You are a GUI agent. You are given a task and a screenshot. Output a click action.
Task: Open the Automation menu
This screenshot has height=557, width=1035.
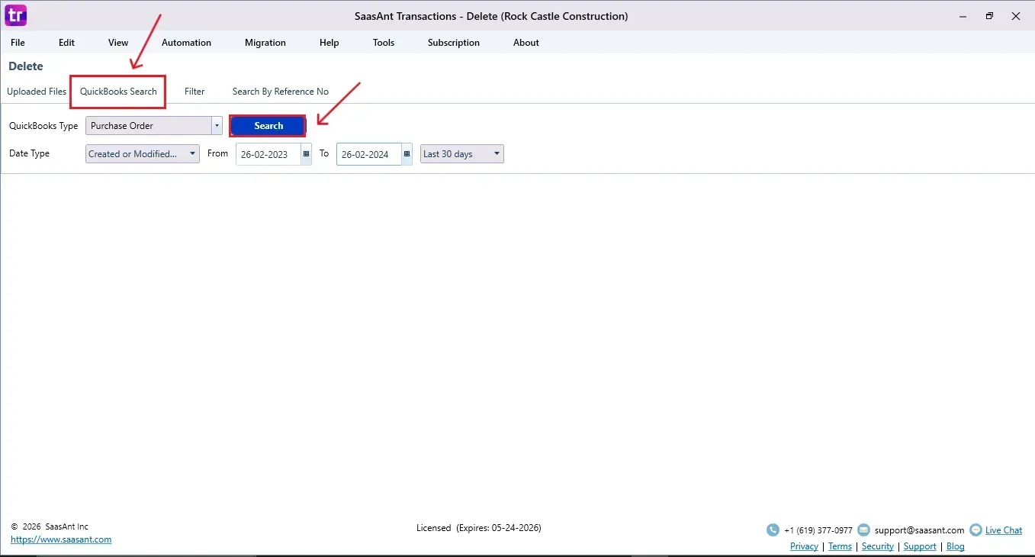click(186, 43)
